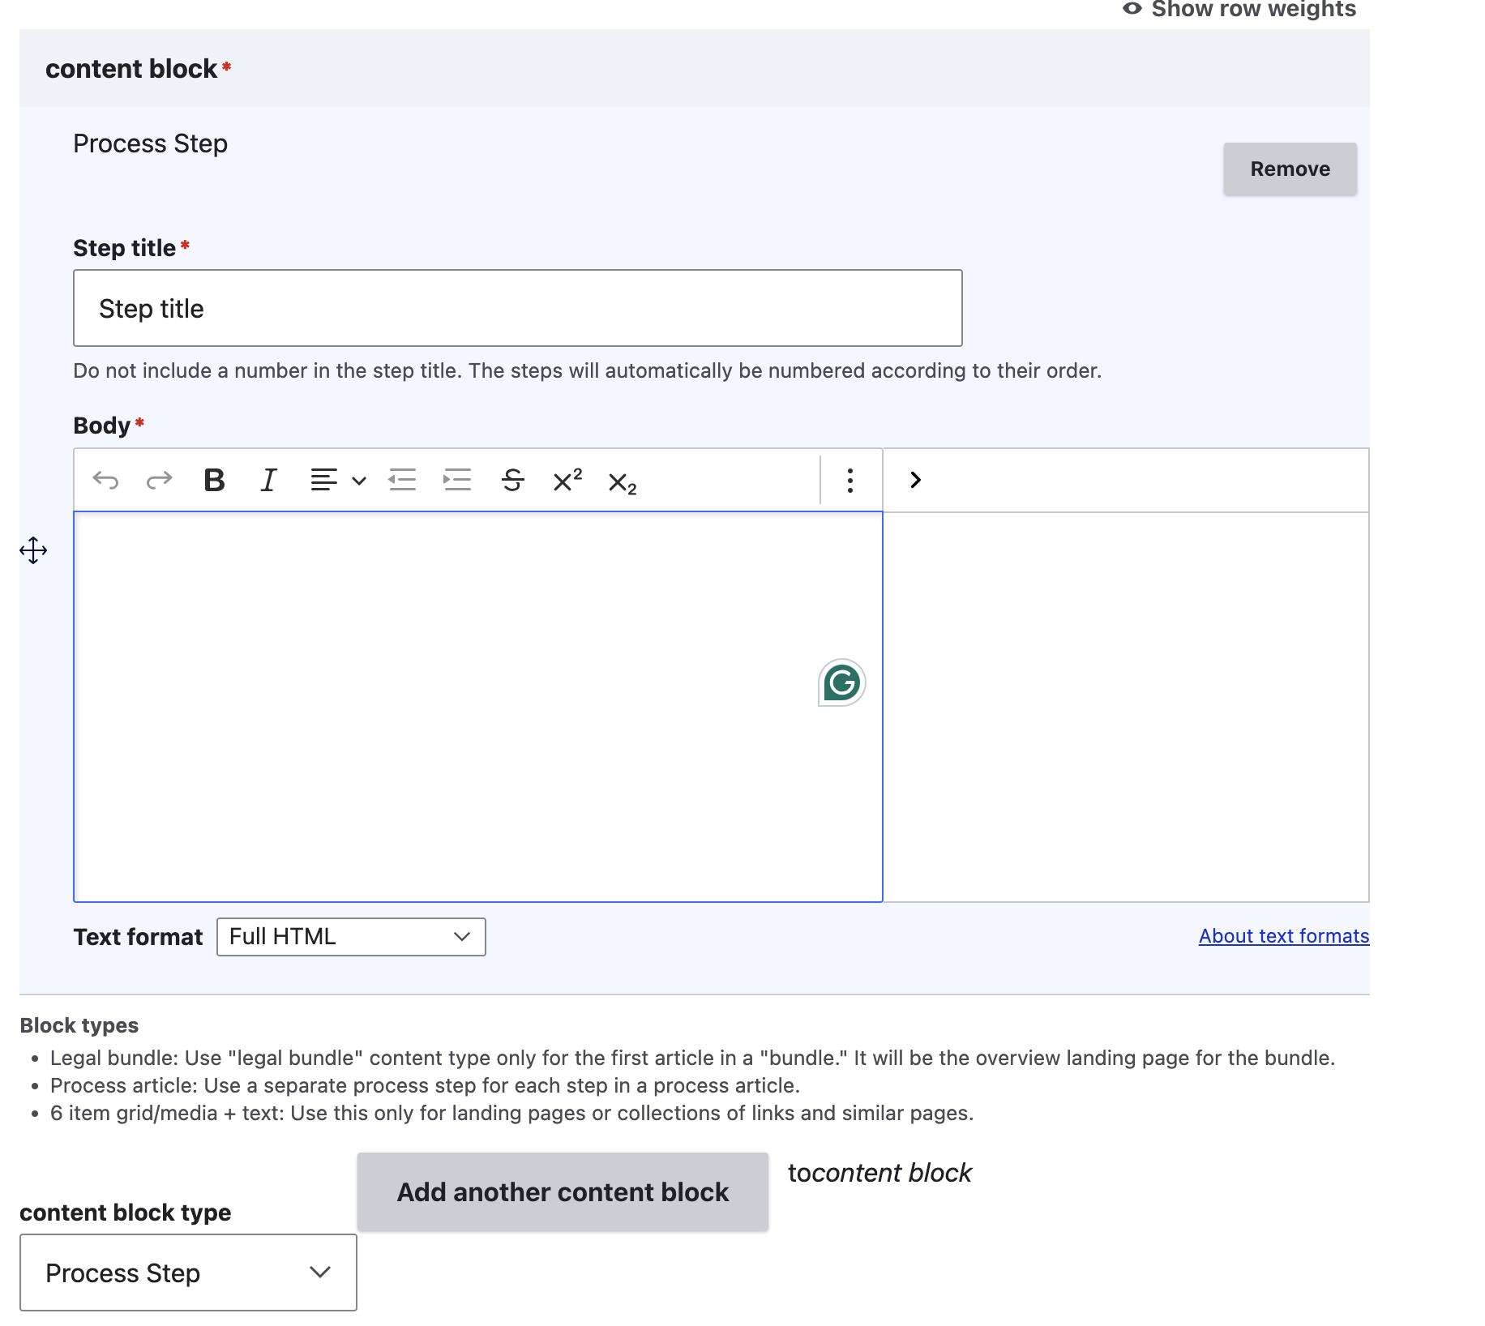Click Add another content block button
The height and width of the screenshot is (1326, 1485).
[x=563, y=1192]
